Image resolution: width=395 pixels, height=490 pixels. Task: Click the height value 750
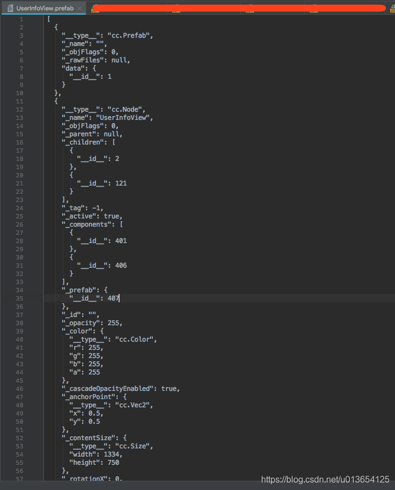114,463
